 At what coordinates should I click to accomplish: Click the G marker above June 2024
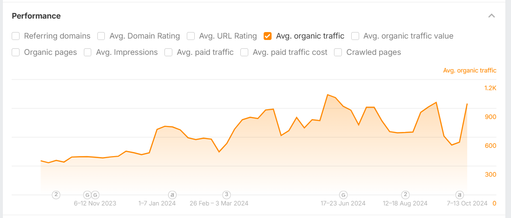click(343, 195)
